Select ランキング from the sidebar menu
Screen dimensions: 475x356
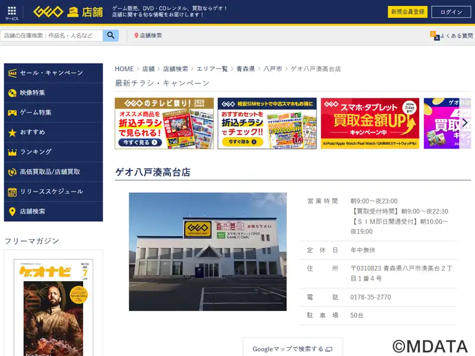53,152
